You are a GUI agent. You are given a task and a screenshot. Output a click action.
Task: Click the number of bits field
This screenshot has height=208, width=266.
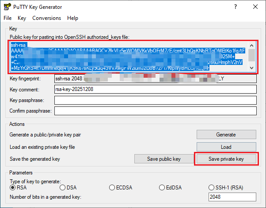(232, 197)
